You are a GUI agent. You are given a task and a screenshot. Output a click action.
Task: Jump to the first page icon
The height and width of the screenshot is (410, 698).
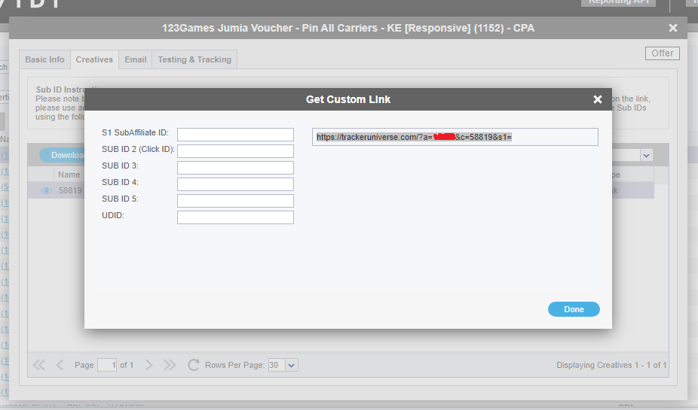pyautogui.click(x=39, y=365)
